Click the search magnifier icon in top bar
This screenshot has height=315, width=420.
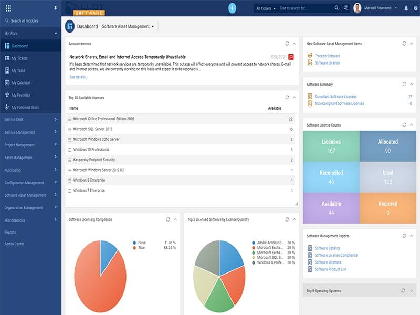[x=337, y=8]
